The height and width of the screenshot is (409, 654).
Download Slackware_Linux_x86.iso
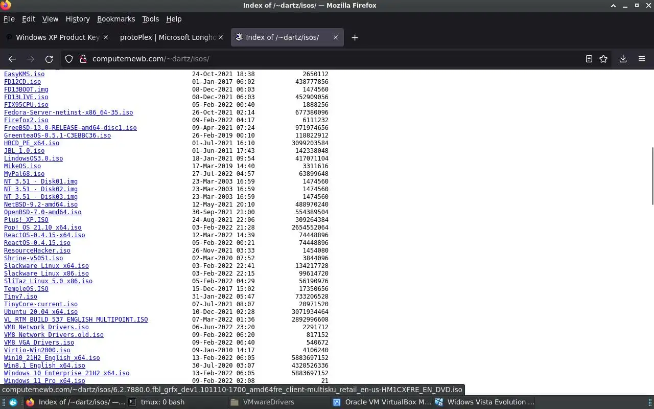point(46,274)
